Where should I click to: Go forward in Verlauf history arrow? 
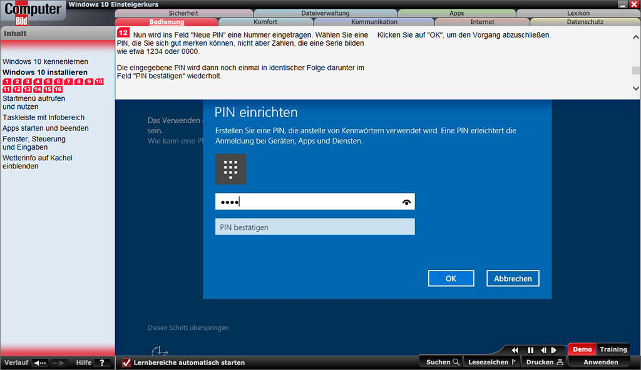[58, 362]
